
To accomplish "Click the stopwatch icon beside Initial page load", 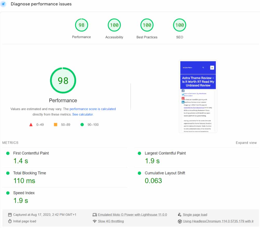I will pos(10,221).
